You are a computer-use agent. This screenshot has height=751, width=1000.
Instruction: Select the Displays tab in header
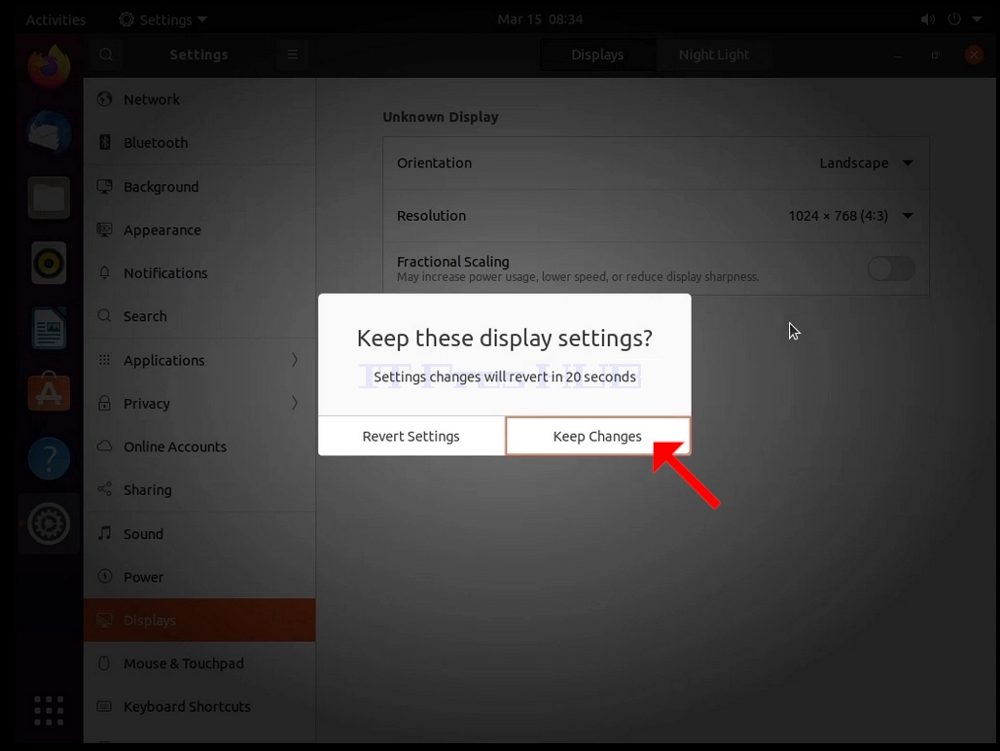(597, 54)
